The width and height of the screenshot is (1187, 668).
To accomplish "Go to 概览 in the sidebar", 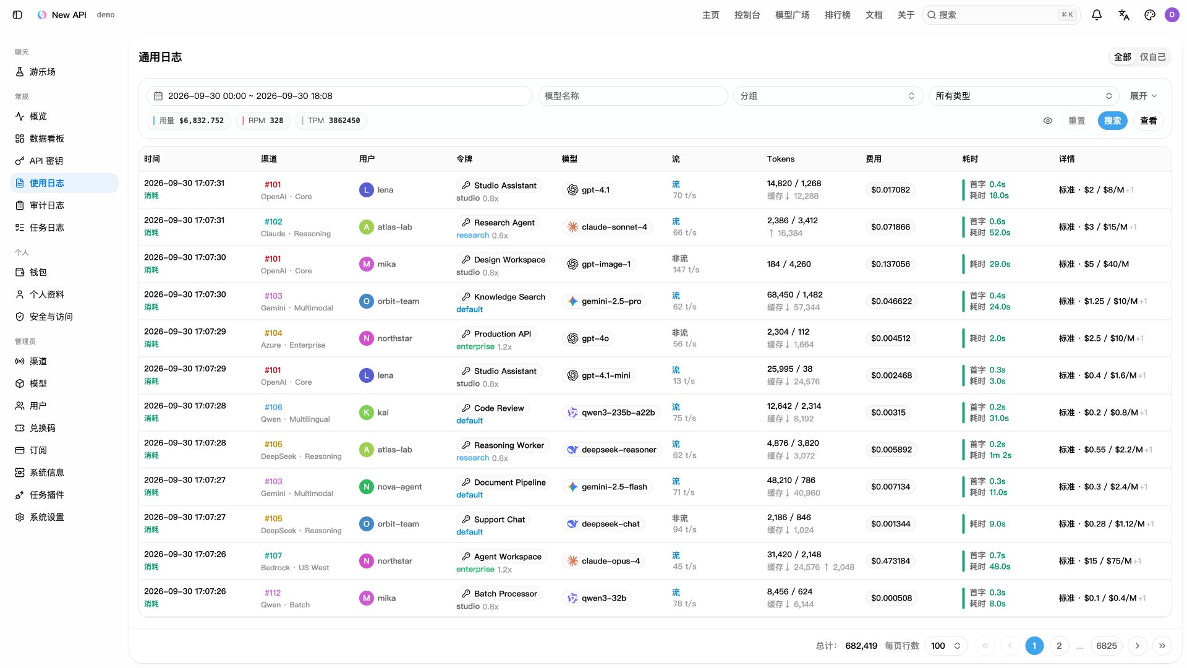I will [x=64, y=116].
